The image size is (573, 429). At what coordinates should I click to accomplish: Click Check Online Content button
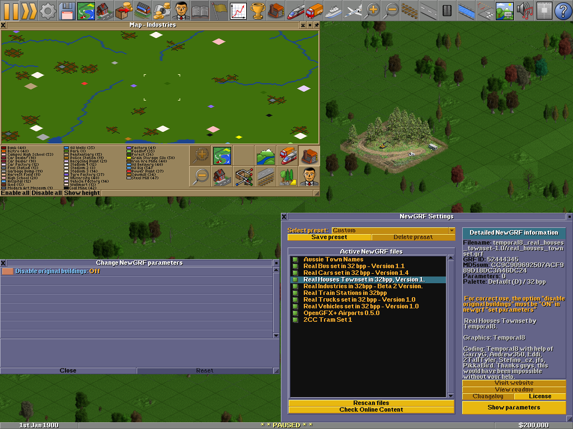pyautogui.click(x=372, y=409)
